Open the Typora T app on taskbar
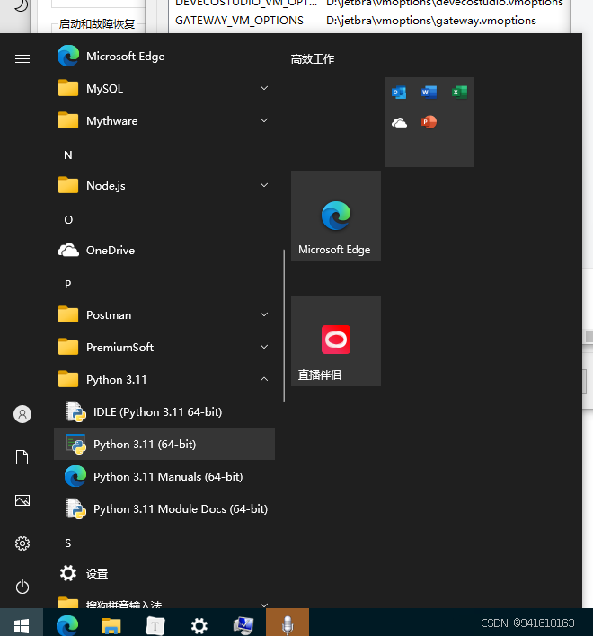The width and height of the screenshot is (593, 636). pos(155,625)
